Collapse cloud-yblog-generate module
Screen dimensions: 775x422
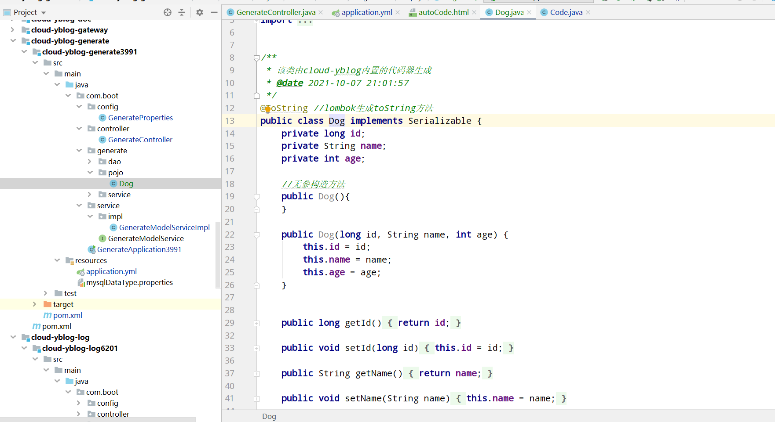point(13,41)
